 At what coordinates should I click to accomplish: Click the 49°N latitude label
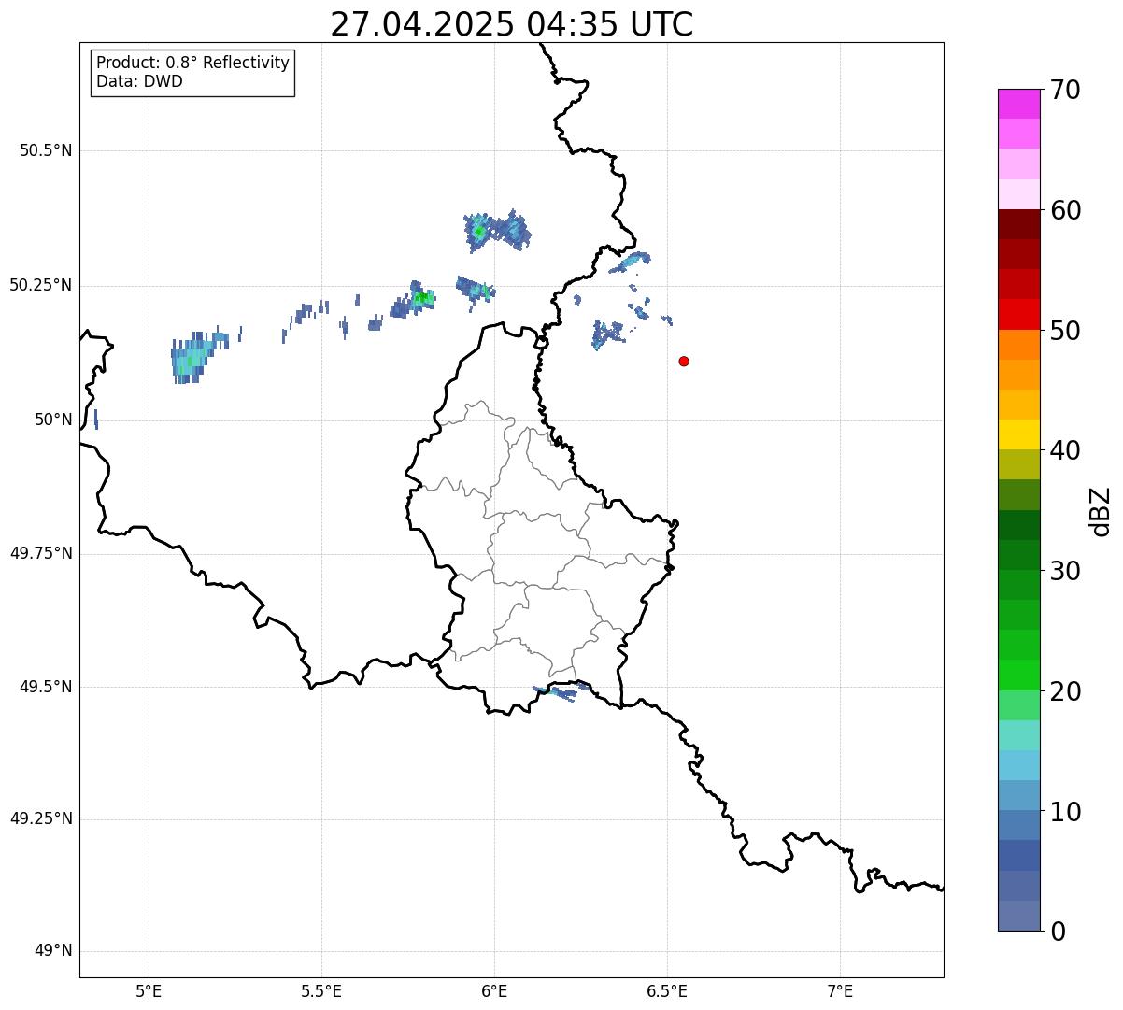pos(53,951)
